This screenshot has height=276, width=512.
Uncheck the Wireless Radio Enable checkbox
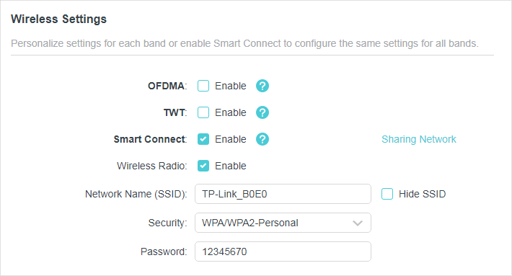click(203, 166)
